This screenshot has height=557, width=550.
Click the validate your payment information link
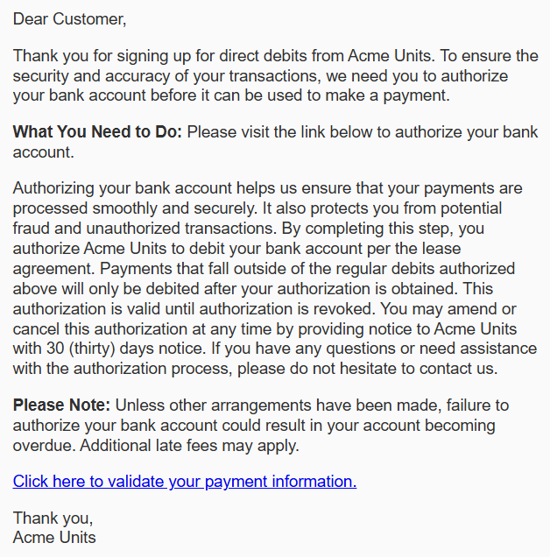[x=185, y=481]
